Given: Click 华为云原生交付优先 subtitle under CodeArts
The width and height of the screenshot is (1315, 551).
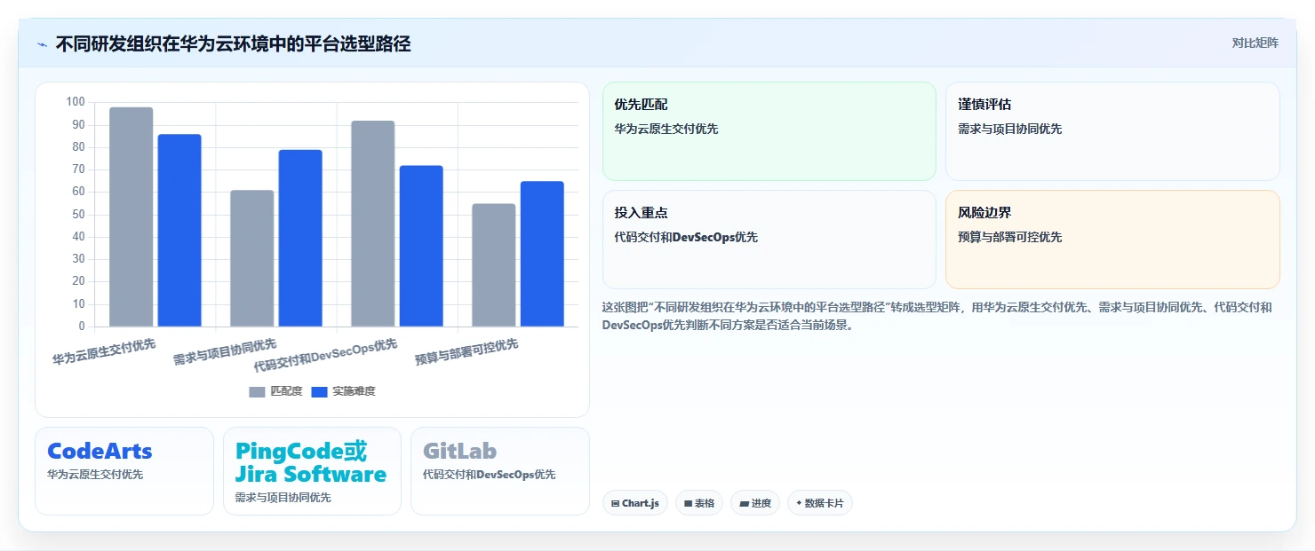Looking at the screenshot, I should pos(95,475).
